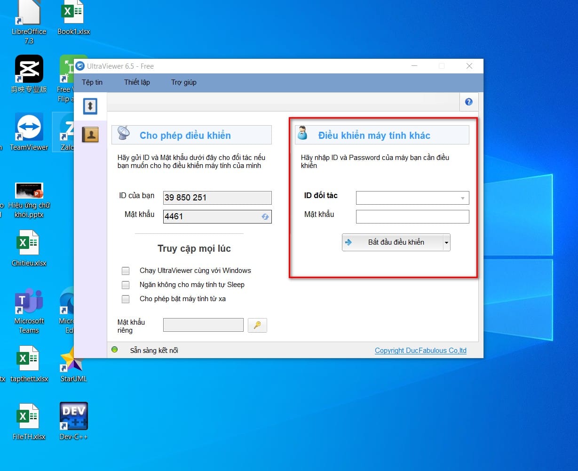Select the StarUML desktop shortcut
Screen dimensions: 578x471
click(74, 364)
